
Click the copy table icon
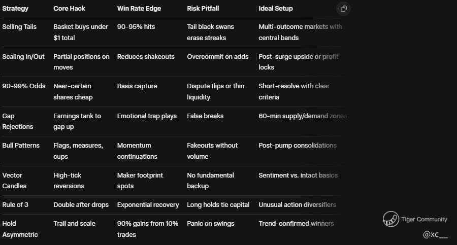coord(344,9)
